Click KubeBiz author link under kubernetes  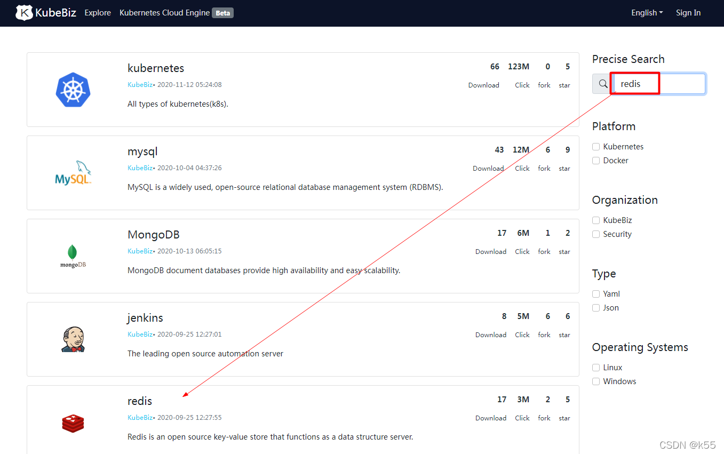click(x=140, y=85)
